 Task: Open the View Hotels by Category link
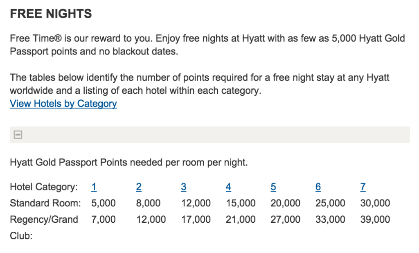63,104
